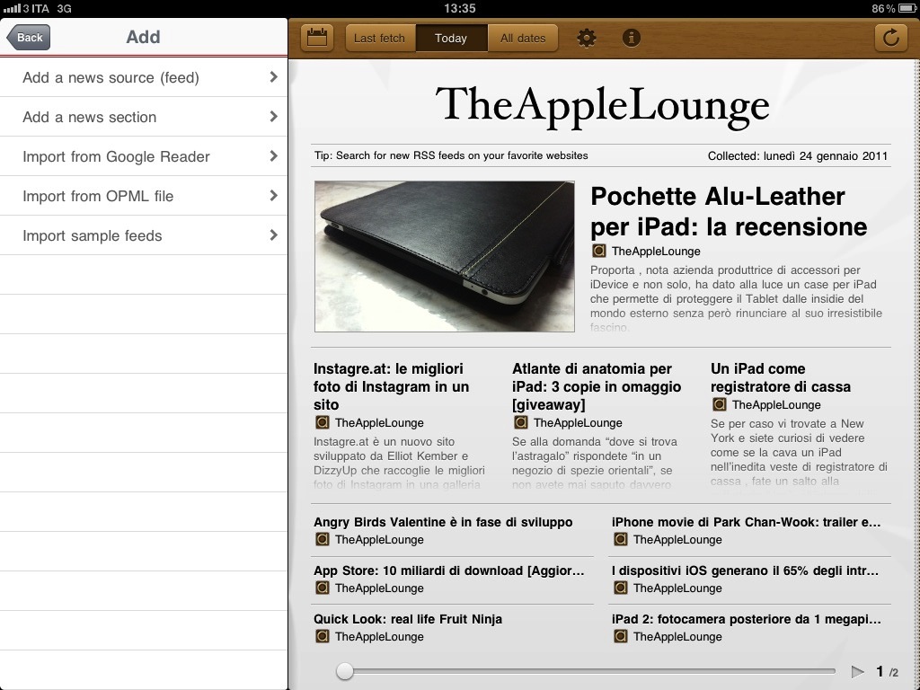
Task: Click feed icon under Pochette Alu-Leather headline
Action: (598, 252)
